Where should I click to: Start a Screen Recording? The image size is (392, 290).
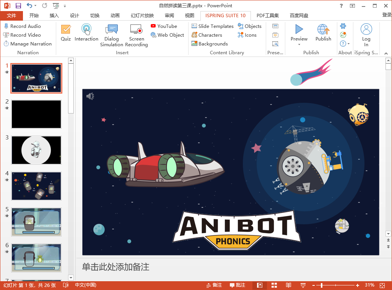(x=136, y=34)
